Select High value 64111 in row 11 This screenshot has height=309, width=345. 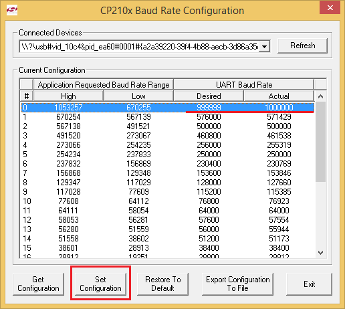tap(68, 211)
